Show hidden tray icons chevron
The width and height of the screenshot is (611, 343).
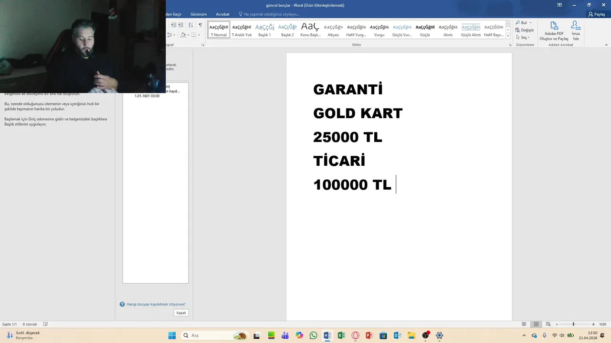524,335
